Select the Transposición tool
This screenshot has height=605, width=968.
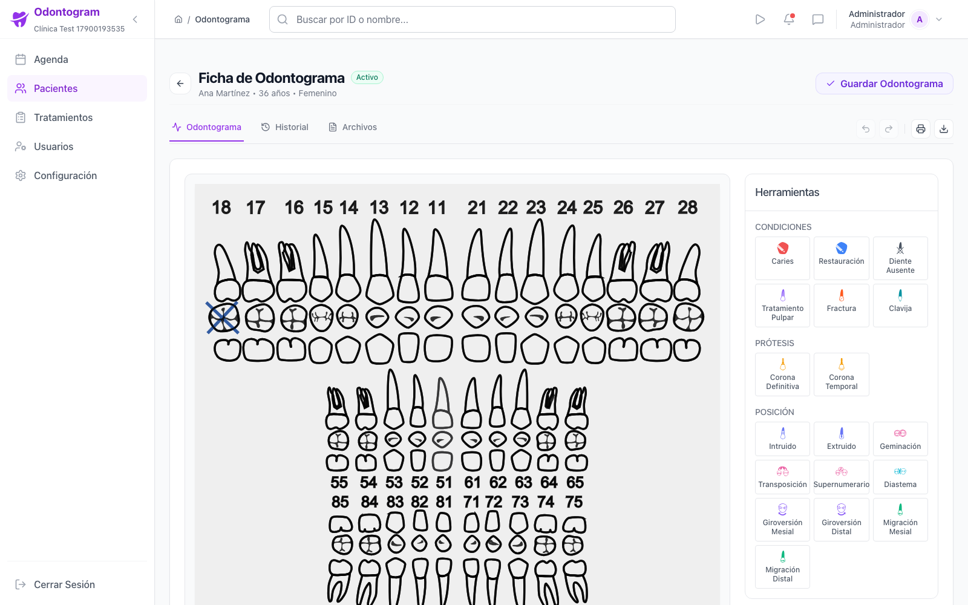pos(782,477)
